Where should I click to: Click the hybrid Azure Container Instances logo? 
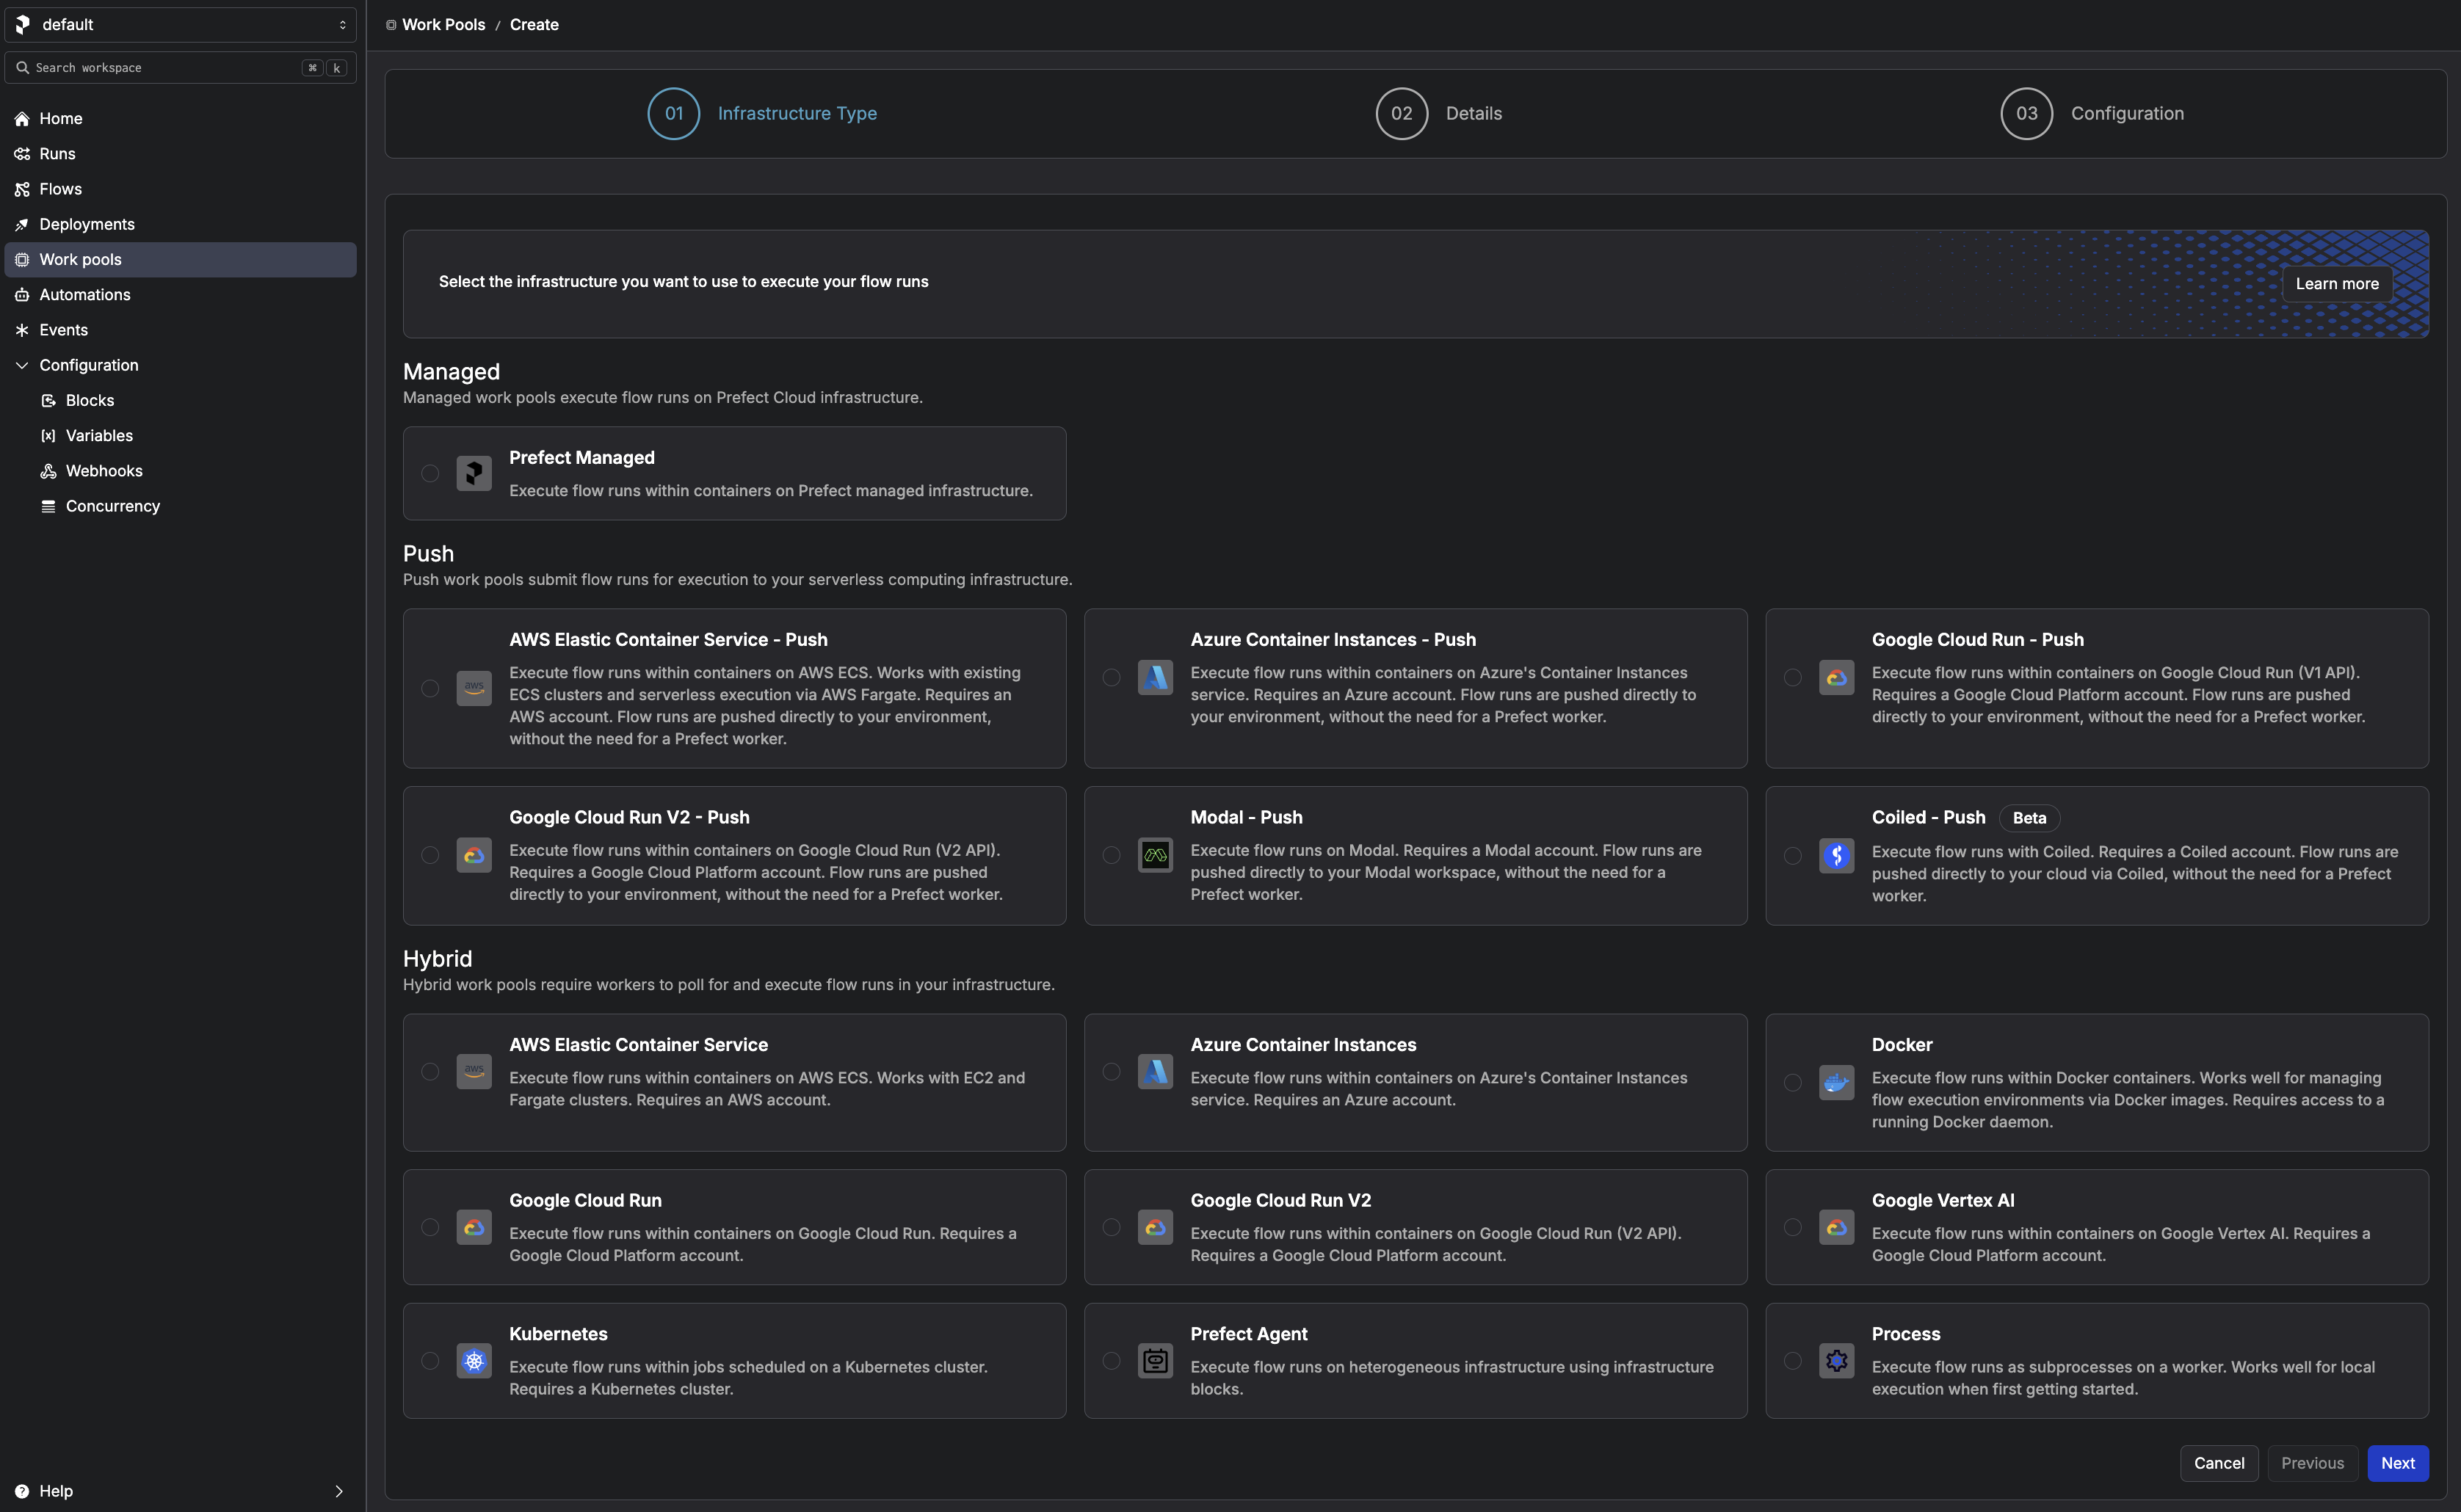(1155, 1071)
